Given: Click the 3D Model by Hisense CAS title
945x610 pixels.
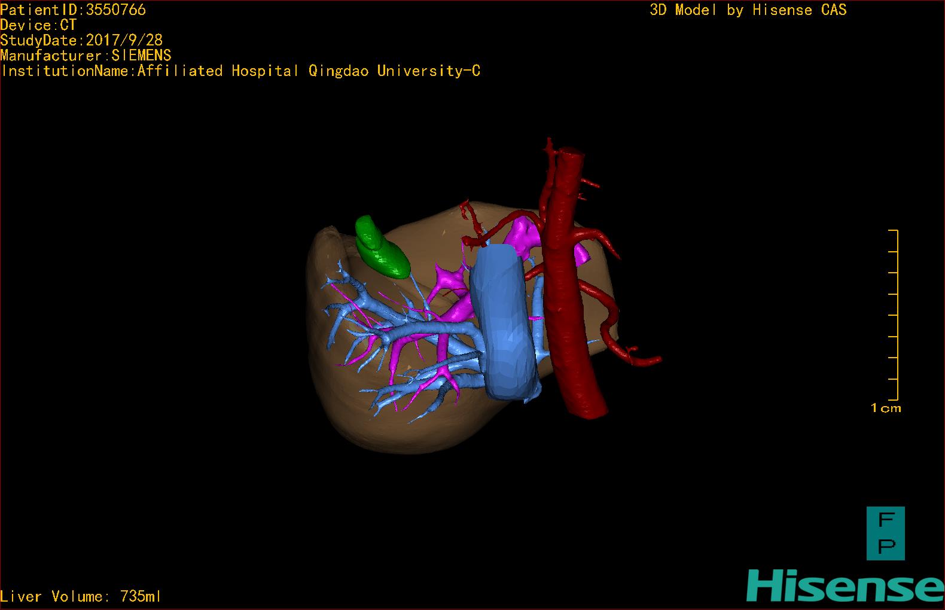Looking at the screenshot, I should pos(748,10).
